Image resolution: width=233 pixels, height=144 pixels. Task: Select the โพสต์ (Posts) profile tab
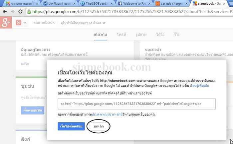click(121, 35)
